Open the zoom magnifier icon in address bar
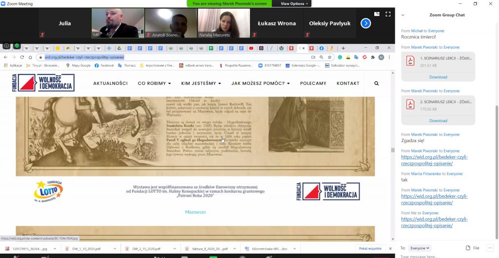 coord(322,57)
